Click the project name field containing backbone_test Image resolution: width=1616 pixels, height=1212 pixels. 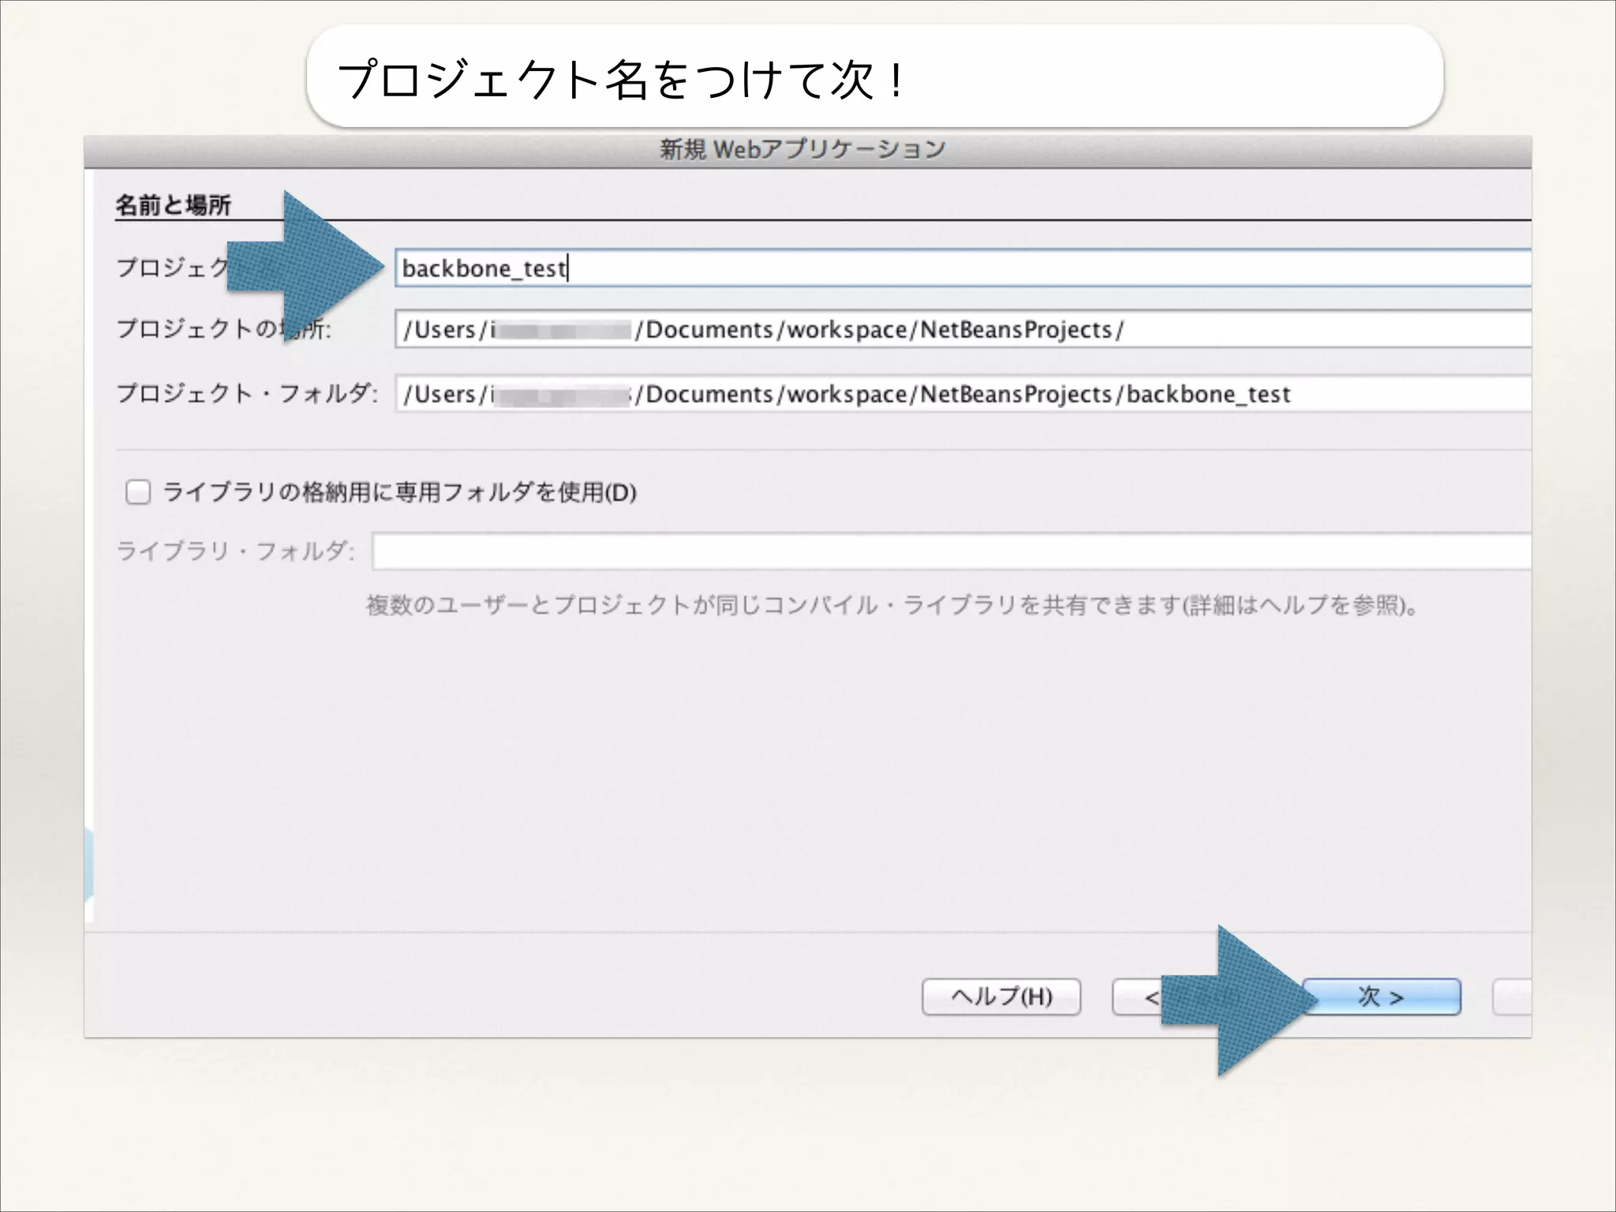coord(963,268)
